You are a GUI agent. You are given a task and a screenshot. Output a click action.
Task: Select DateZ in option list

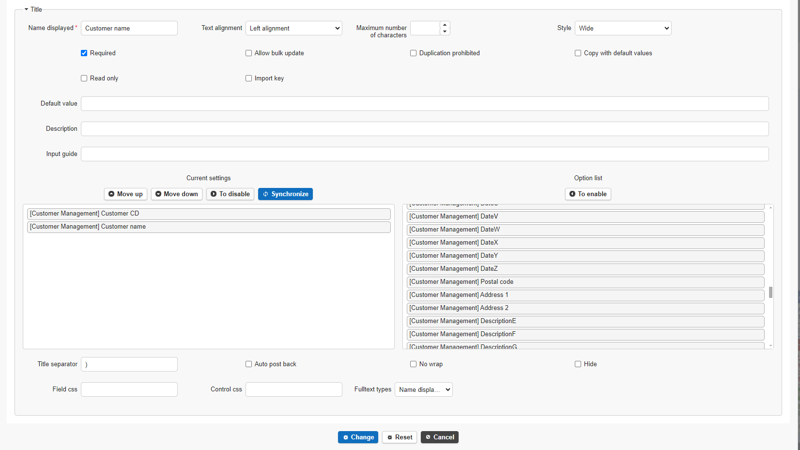pyautogui.click(x=585, y=269)
